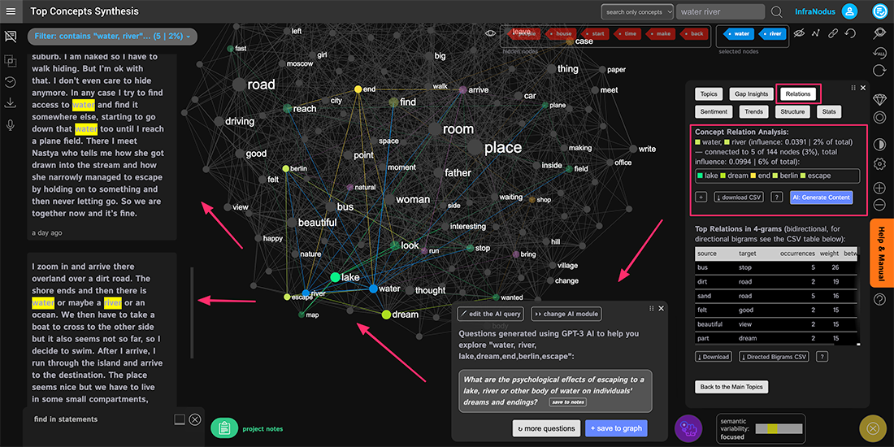Remove the 'start' hidden node tag

point(596,33)
